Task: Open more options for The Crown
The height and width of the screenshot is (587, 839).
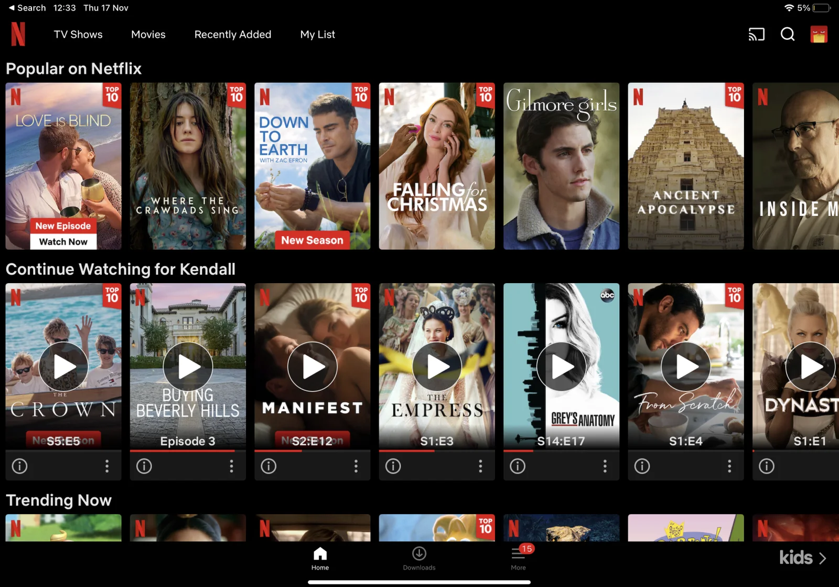Action: [107, 466]
